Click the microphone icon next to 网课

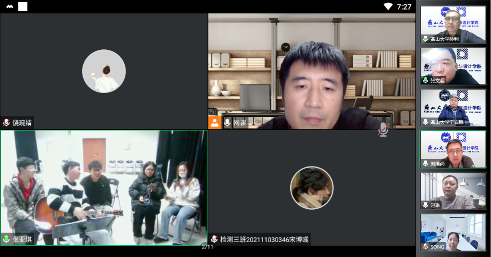pos(227,123)
